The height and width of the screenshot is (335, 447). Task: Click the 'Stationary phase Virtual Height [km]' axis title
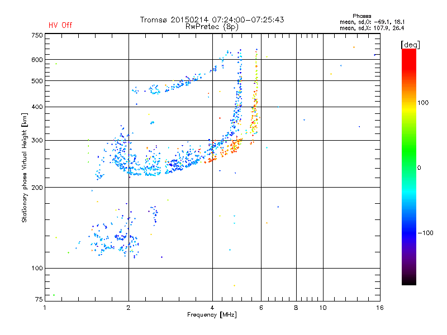pyautogui.click(x=25, y=167)
